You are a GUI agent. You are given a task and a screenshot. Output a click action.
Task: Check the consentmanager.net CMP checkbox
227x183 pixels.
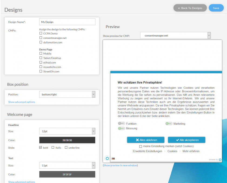click(41, 38)
